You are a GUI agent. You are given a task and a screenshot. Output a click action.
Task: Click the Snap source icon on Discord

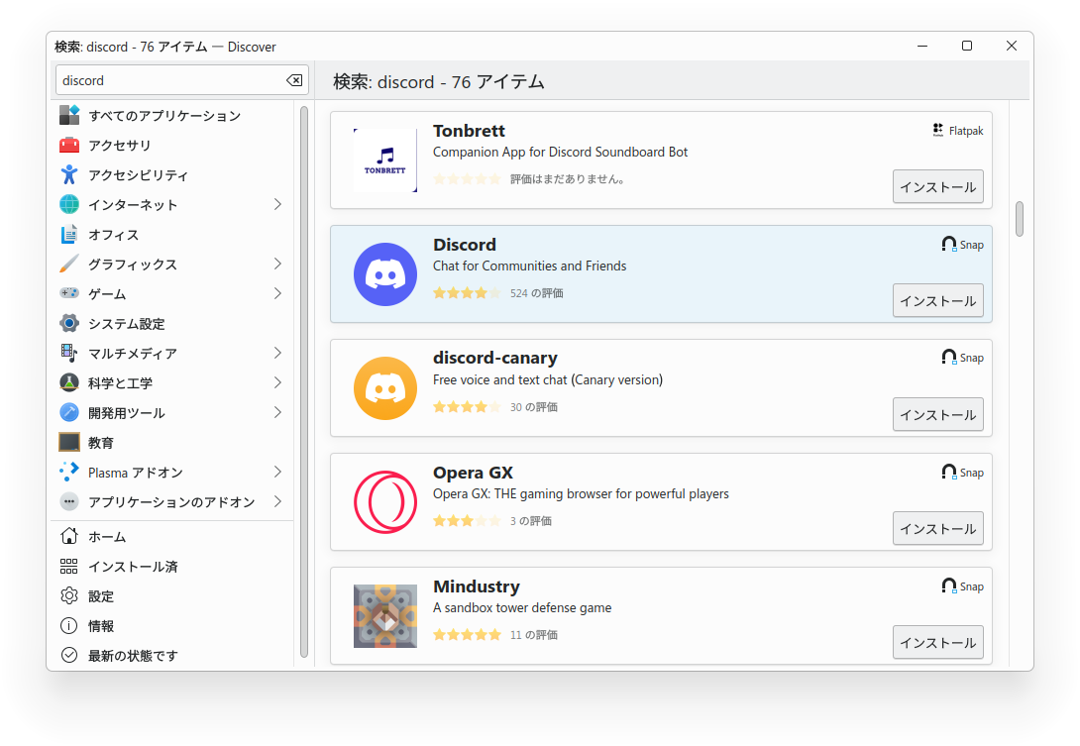pos(949,245)
